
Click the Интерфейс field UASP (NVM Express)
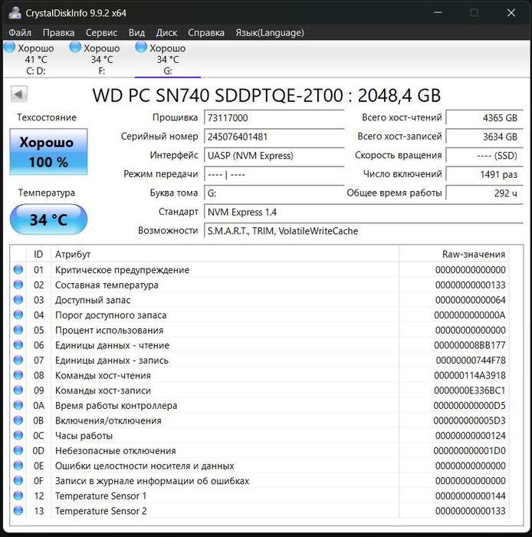pos(274,156)
